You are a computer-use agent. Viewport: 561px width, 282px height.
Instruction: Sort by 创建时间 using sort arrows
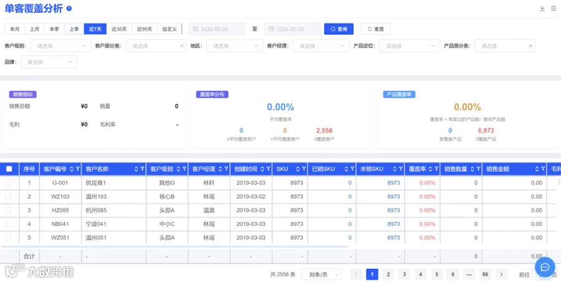tap(262, 169)
